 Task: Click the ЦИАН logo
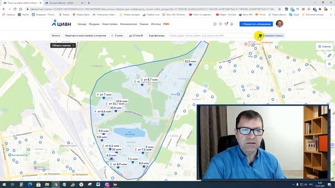pos(61,23)
